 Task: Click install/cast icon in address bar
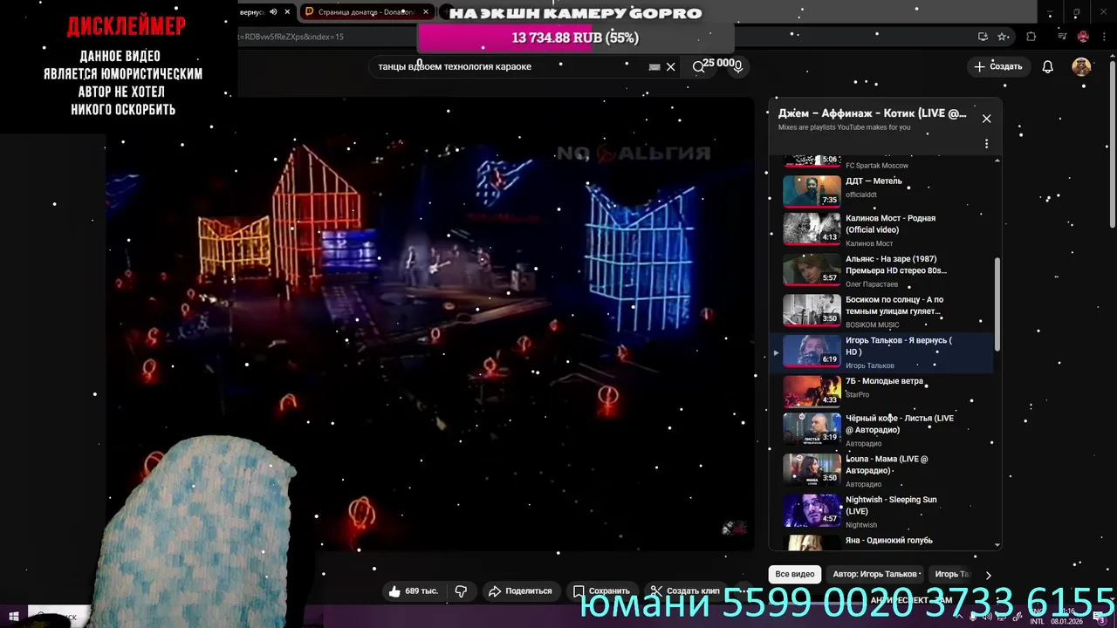983,37
